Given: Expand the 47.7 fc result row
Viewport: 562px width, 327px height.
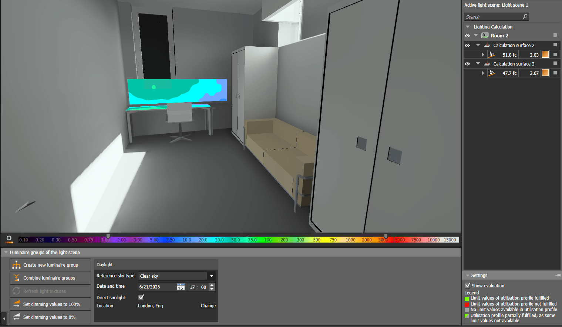Looking at the screenshot, I should (483, 73).
